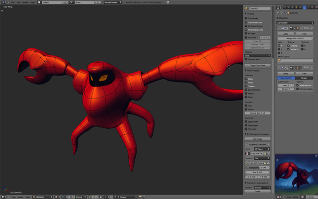Click the Mirror Object field icon
The height and width of the screenshot is (199, 318).
[x=279, y=61]
